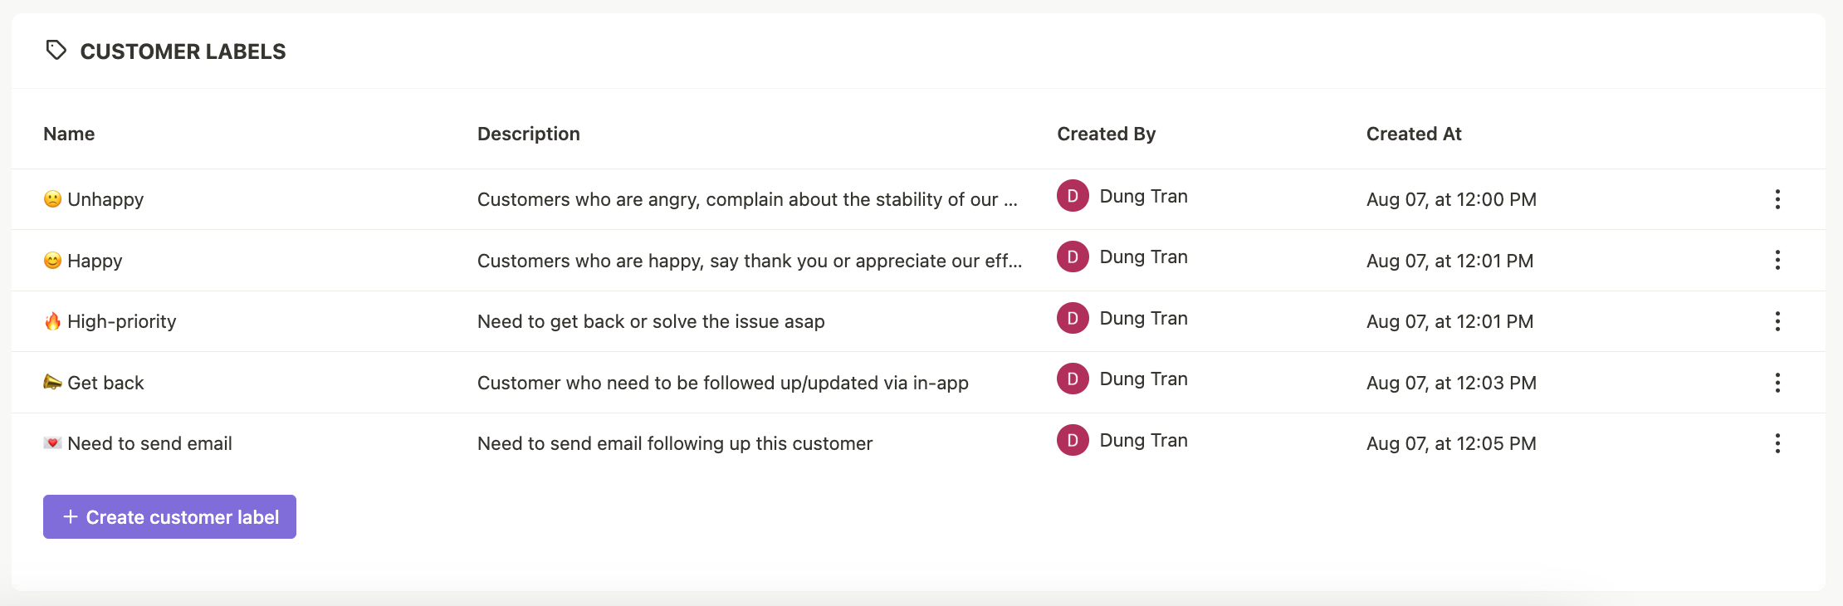Click the Unhappy sad face emoji

(52, 199)
